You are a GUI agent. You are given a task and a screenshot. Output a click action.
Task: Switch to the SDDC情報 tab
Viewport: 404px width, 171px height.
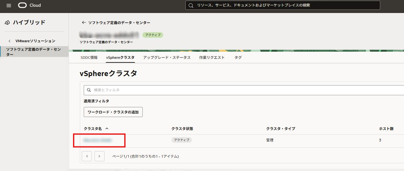[x=89, y=58]
